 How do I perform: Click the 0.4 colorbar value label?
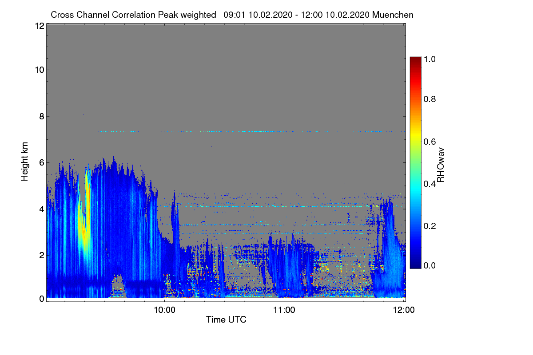430,184
